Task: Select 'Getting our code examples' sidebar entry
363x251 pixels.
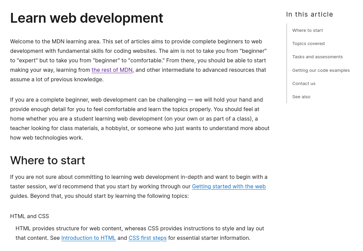Action: (321, 70)
